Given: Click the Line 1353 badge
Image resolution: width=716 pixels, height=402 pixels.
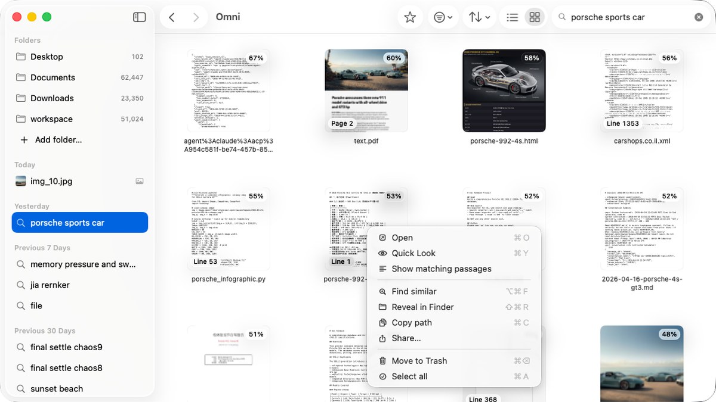Looking at the screenshot, I should click(x=623, y=123).
